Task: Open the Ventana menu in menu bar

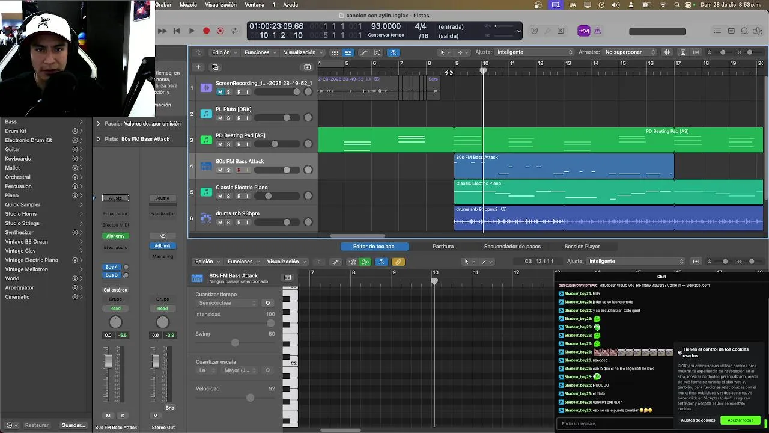Action: 255,5
